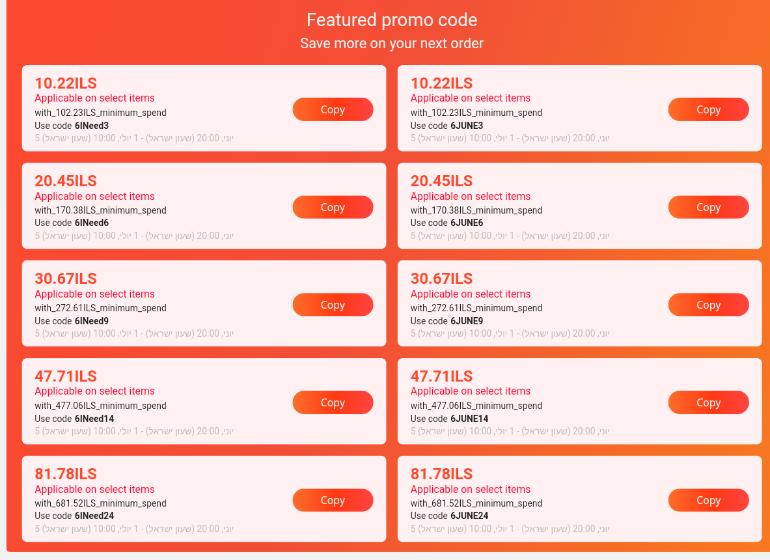The height and width of the screenshot is (560, 770).
Task: Copy promo code 6INeed9
Action: point(333,305)
